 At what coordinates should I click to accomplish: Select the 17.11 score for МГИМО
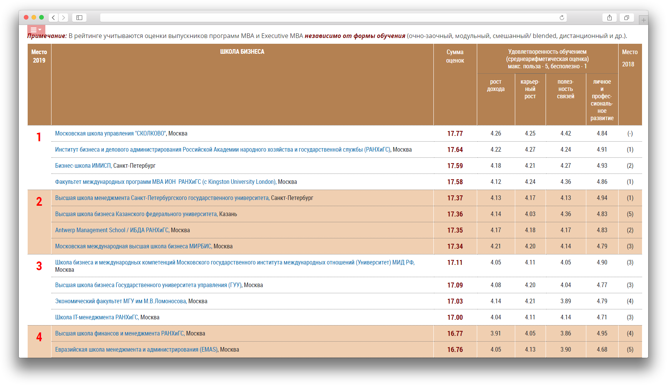[x=455, y=263]
